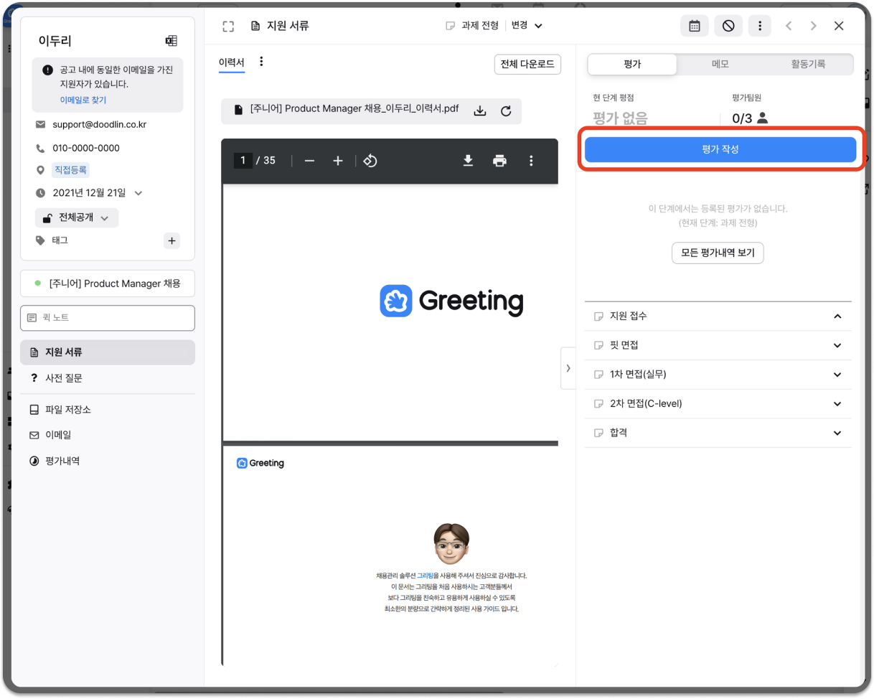Image resolution: width=874 pixels, height=699 pixels.
Task: Open 파일 저장소 in the sidebar
Action: pos(108,410)
